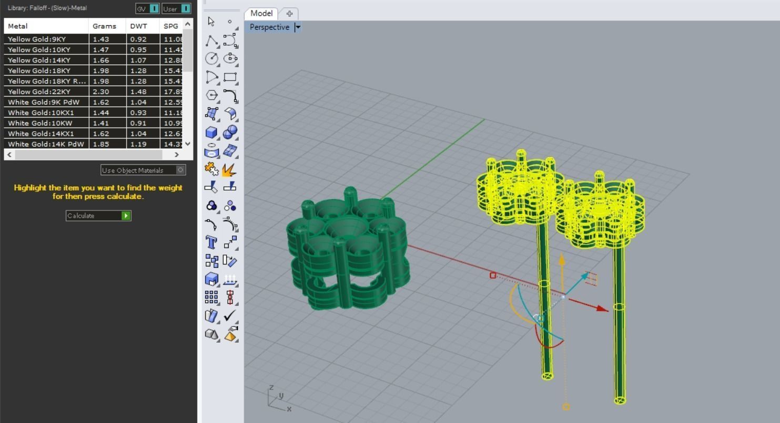
Task: Click the Rotate 2D tool
Action: pos(230,261)
